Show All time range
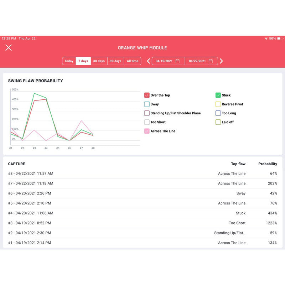The height and width of the screenshot is (285, 285). click(133, 61)
